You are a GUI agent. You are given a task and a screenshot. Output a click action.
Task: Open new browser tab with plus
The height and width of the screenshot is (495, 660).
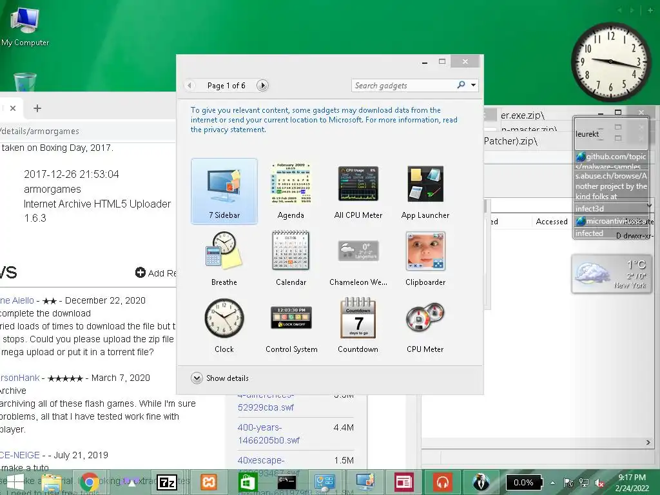(x=37, y=108)
